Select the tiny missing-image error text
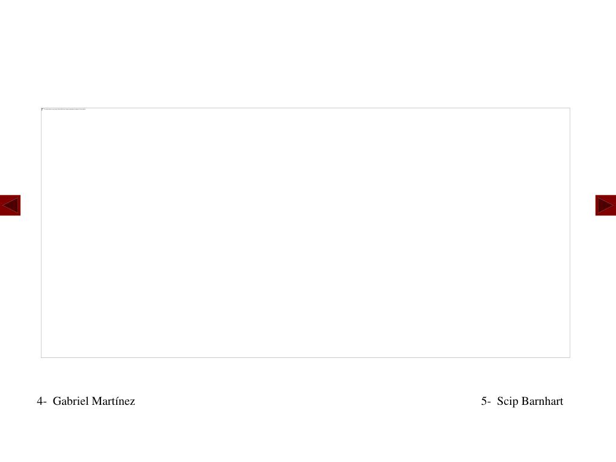 [65, 109]
